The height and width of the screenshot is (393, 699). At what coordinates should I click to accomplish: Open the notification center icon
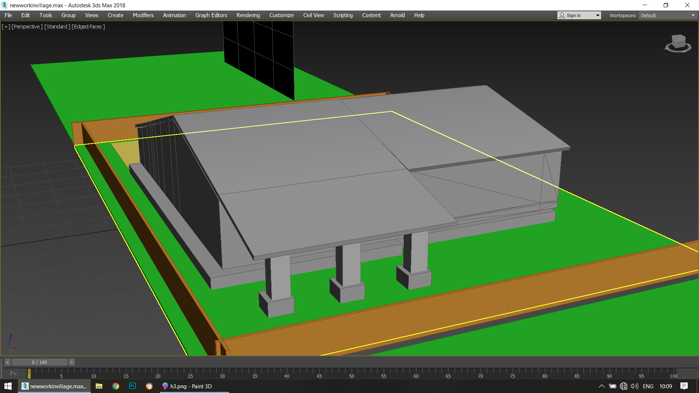[684, 386]
